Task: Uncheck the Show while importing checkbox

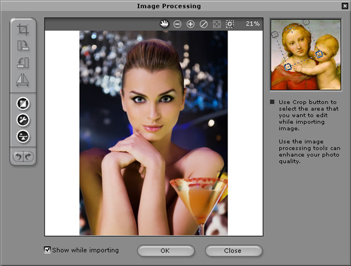Action: 47,250
